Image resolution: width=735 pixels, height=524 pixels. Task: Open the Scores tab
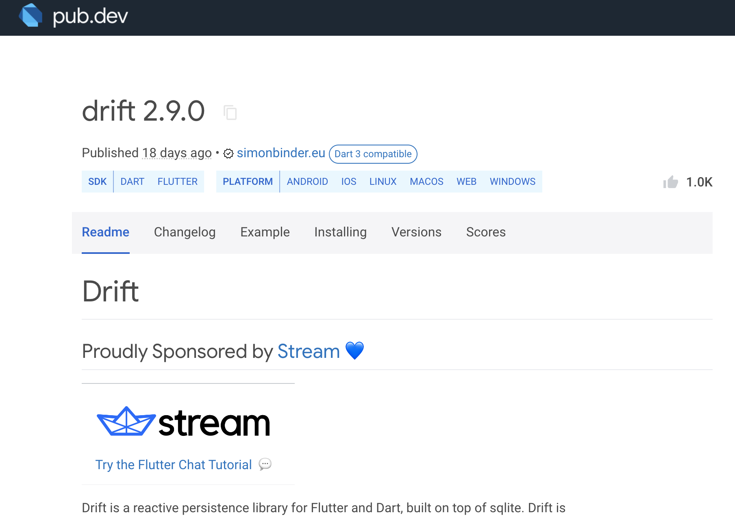[x=486, y=232]
